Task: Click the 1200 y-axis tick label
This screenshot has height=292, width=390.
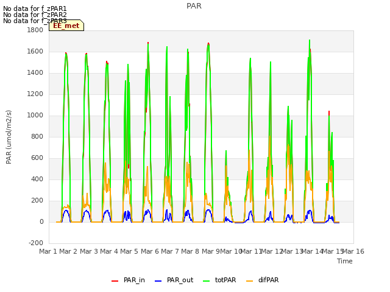Action: tap(35, 94)
